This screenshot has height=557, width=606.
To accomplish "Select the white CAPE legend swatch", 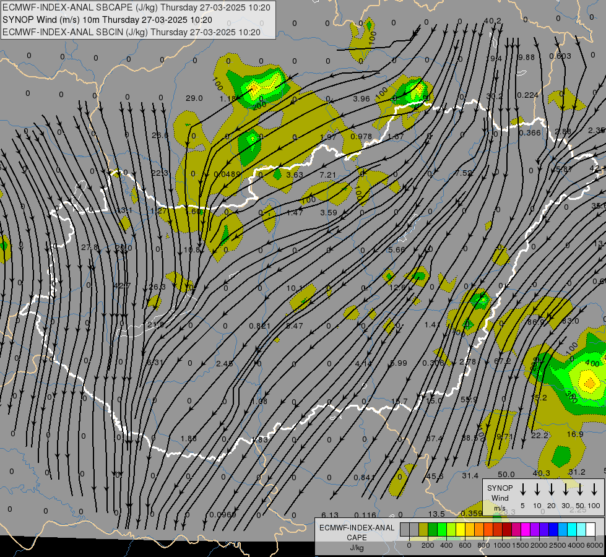I will coord(591,530).
